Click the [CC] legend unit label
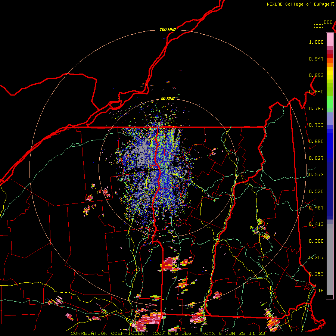 coord(318,26)
